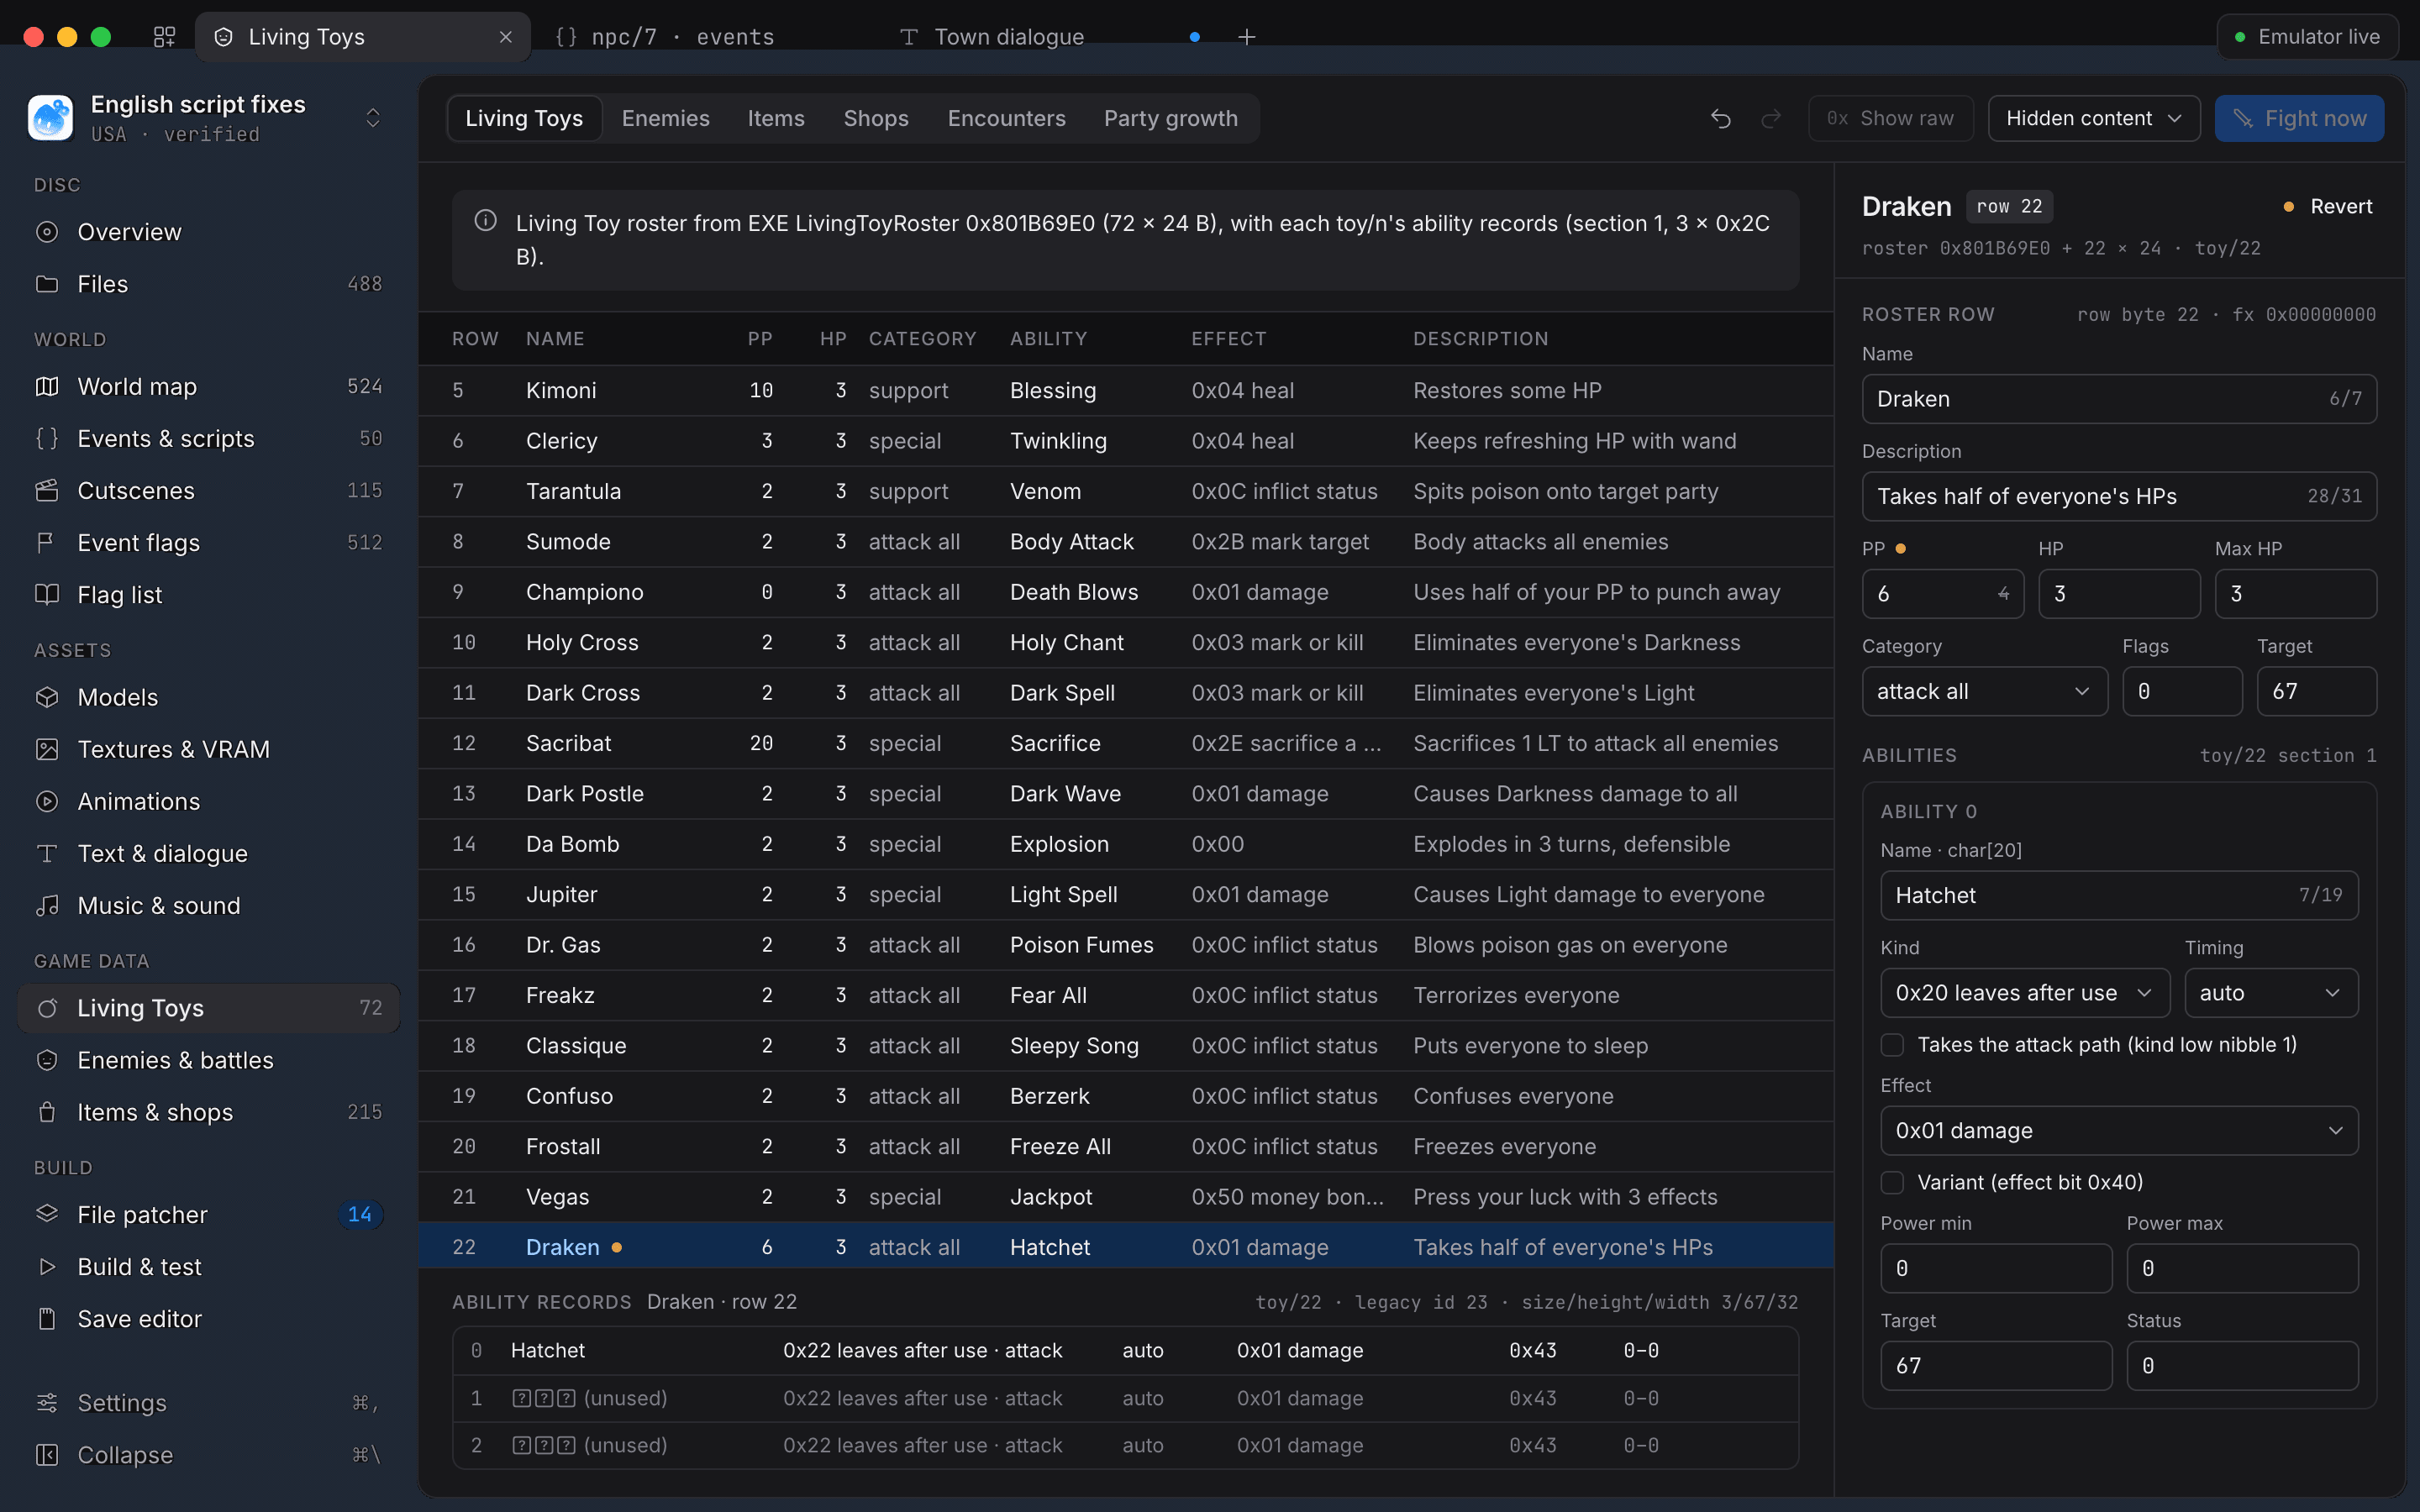Switch to the Enemies tab
Viewport: 2420px width, 1512px height.
pyautogui.click(x=665, y=119)
